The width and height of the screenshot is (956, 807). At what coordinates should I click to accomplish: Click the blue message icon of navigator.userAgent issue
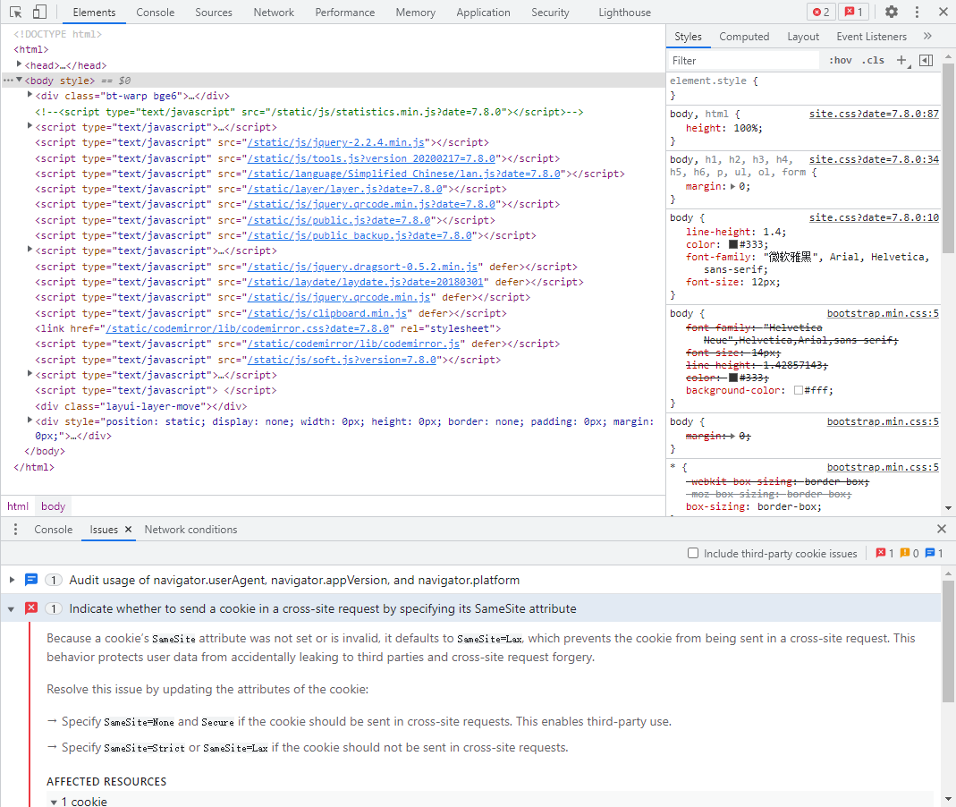(x=31, y=580)
